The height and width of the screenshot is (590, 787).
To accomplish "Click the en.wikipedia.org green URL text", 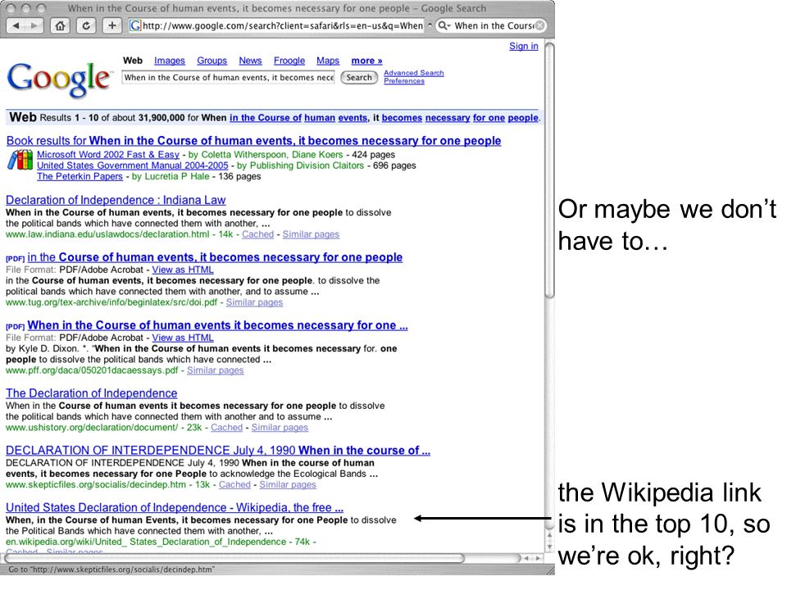I will [x=146, y=542].
